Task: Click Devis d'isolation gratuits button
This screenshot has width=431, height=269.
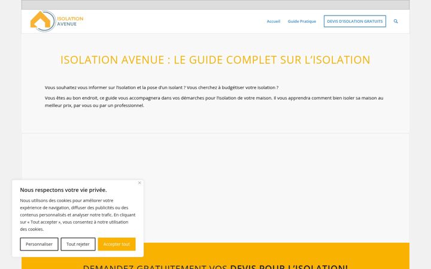Action: click(x=354, y=21)
